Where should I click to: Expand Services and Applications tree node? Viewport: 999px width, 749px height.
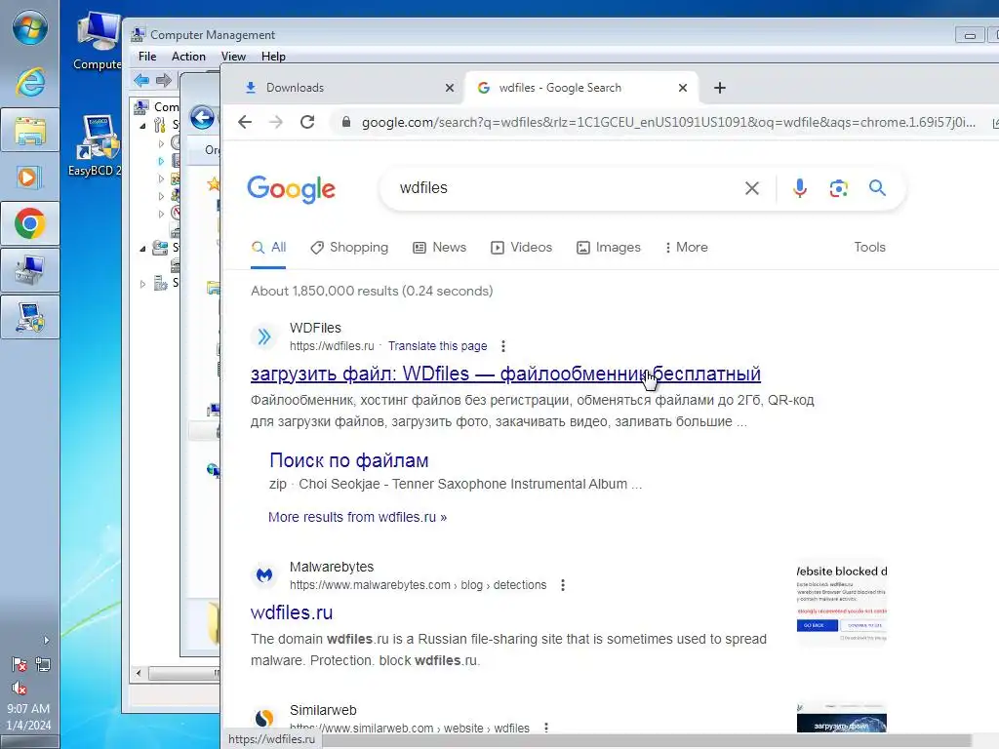[142, 284]
